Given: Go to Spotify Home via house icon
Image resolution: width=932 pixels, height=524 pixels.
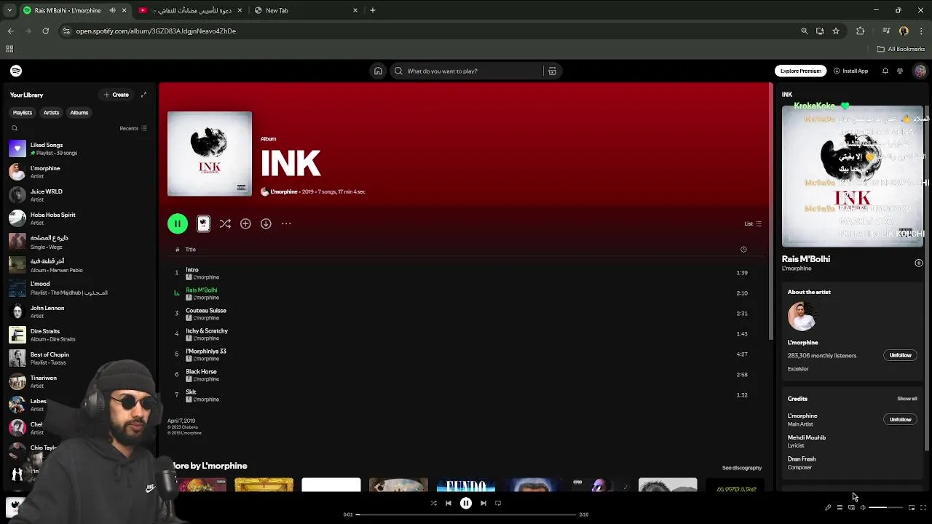Looking at the screenshot, I should coord(378,71).
